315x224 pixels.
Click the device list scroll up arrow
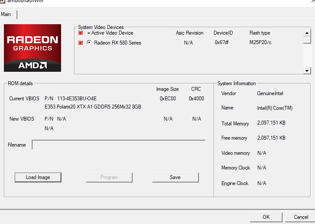307,33
